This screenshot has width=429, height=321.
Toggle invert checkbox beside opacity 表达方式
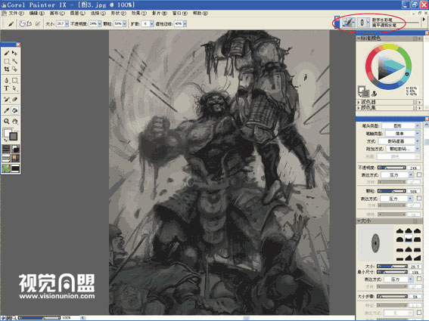[419, 174]
